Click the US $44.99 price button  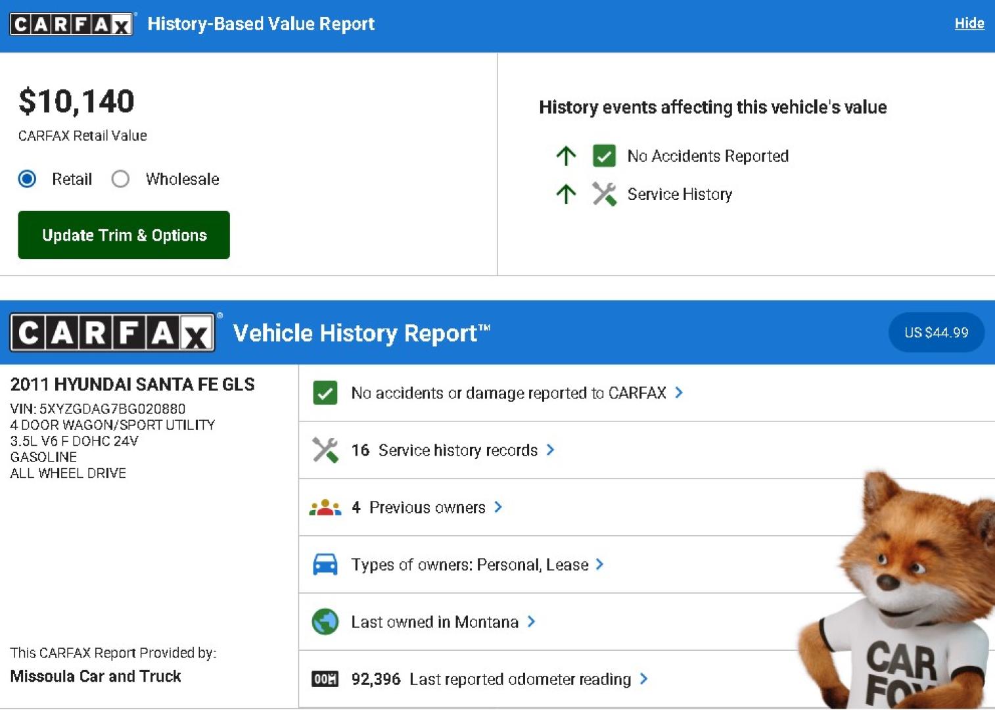(937, 333)
